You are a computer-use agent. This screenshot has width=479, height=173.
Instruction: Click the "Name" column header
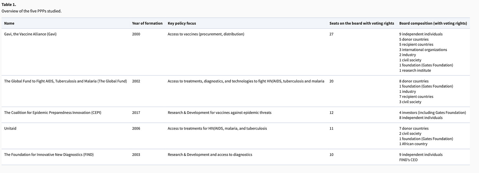pyautogui.click(x=9, y=23)
